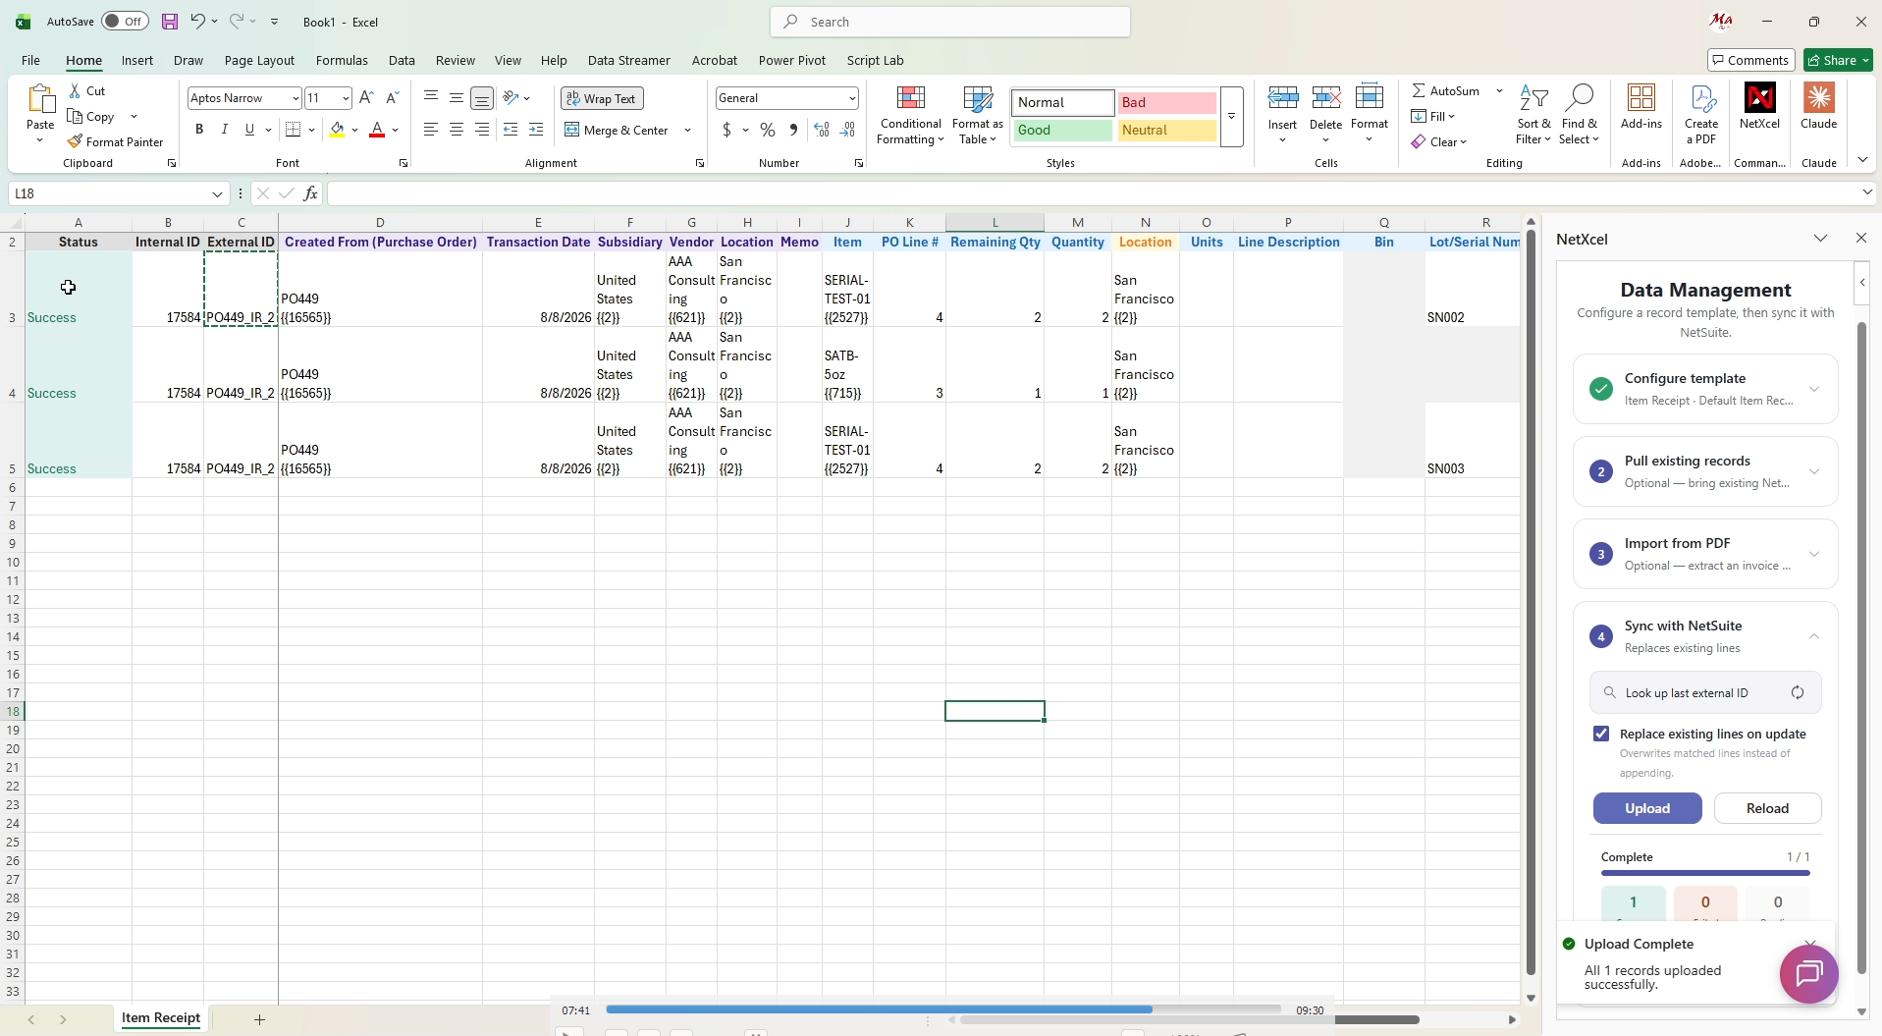Click the Insert Function fx icon
The width and height of the screenshot is (1882, 1036).
(x=310, y=193)
